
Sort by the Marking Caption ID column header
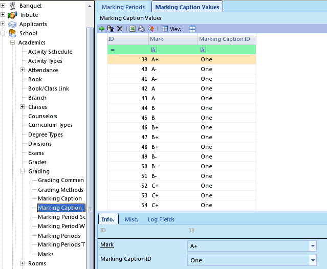[x=227, y=39]
